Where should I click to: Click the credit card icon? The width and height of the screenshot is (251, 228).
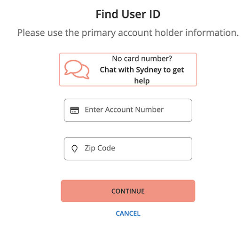75,110
